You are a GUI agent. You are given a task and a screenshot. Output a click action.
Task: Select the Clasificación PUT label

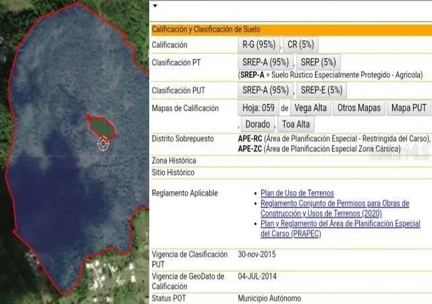(x=178, y=91)
